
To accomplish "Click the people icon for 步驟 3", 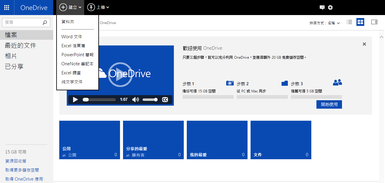I will click(x=337, y=82).
